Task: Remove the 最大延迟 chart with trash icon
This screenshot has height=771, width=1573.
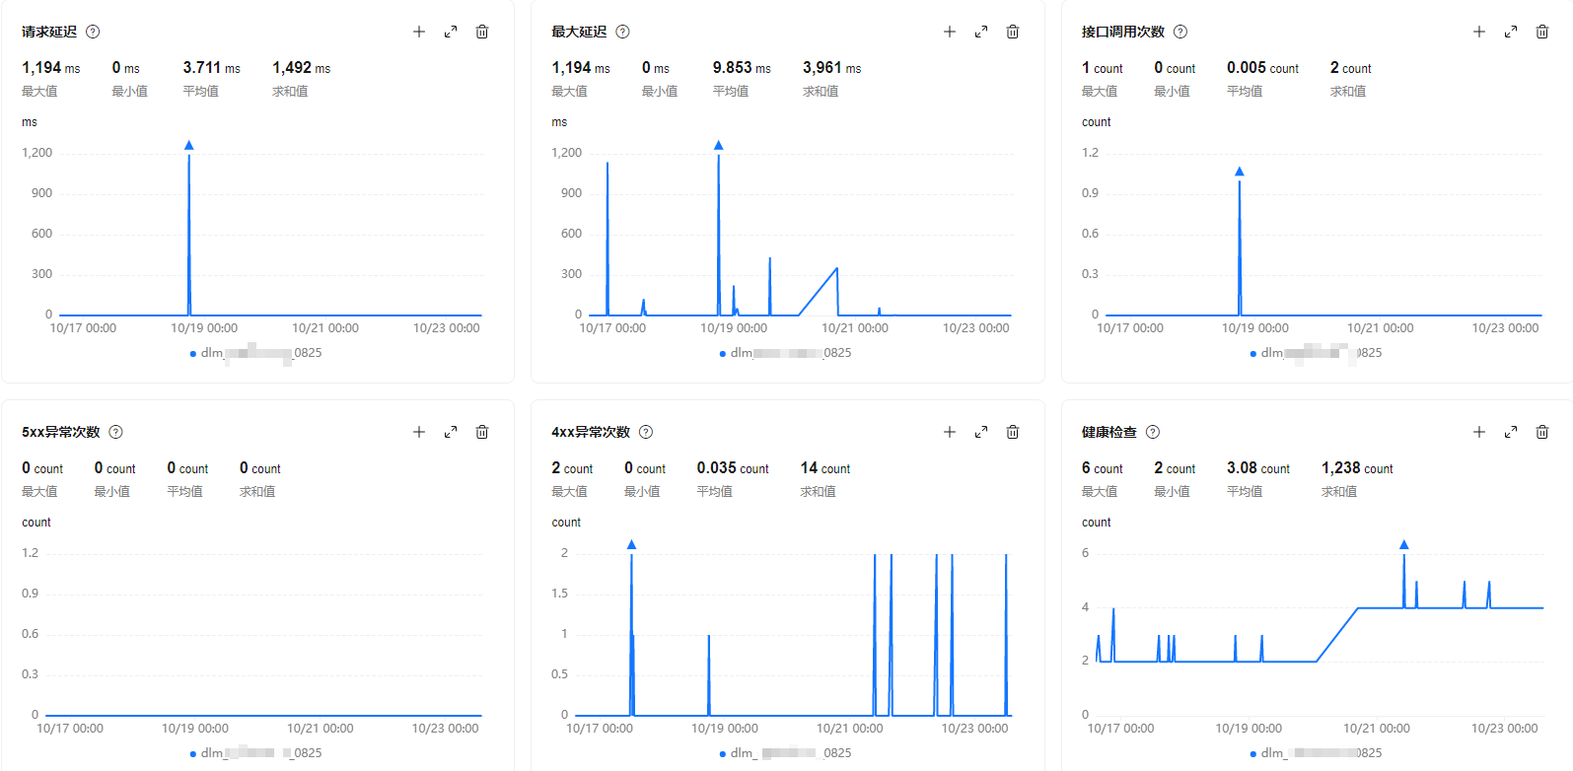Action: pyautogui.click(x=1013, y=32)
